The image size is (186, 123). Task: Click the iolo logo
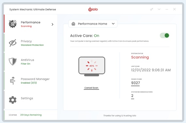pos(93,9)
